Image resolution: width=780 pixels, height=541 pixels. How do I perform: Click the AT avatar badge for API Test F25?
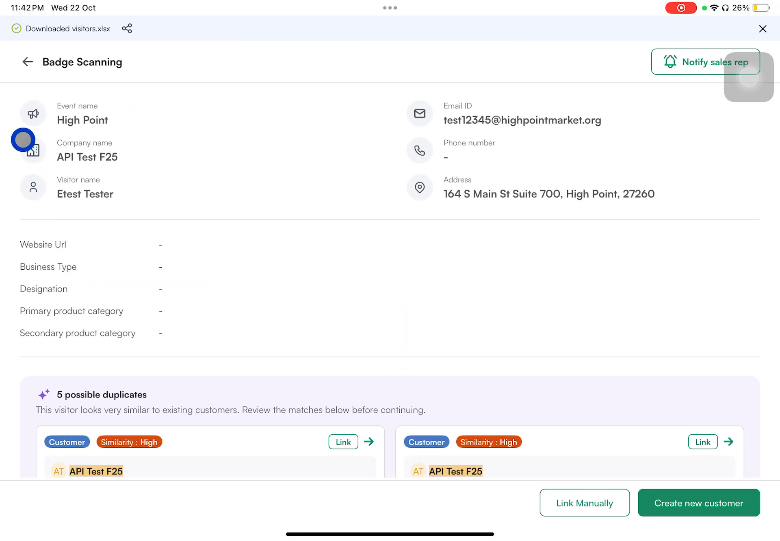[58, 471]
